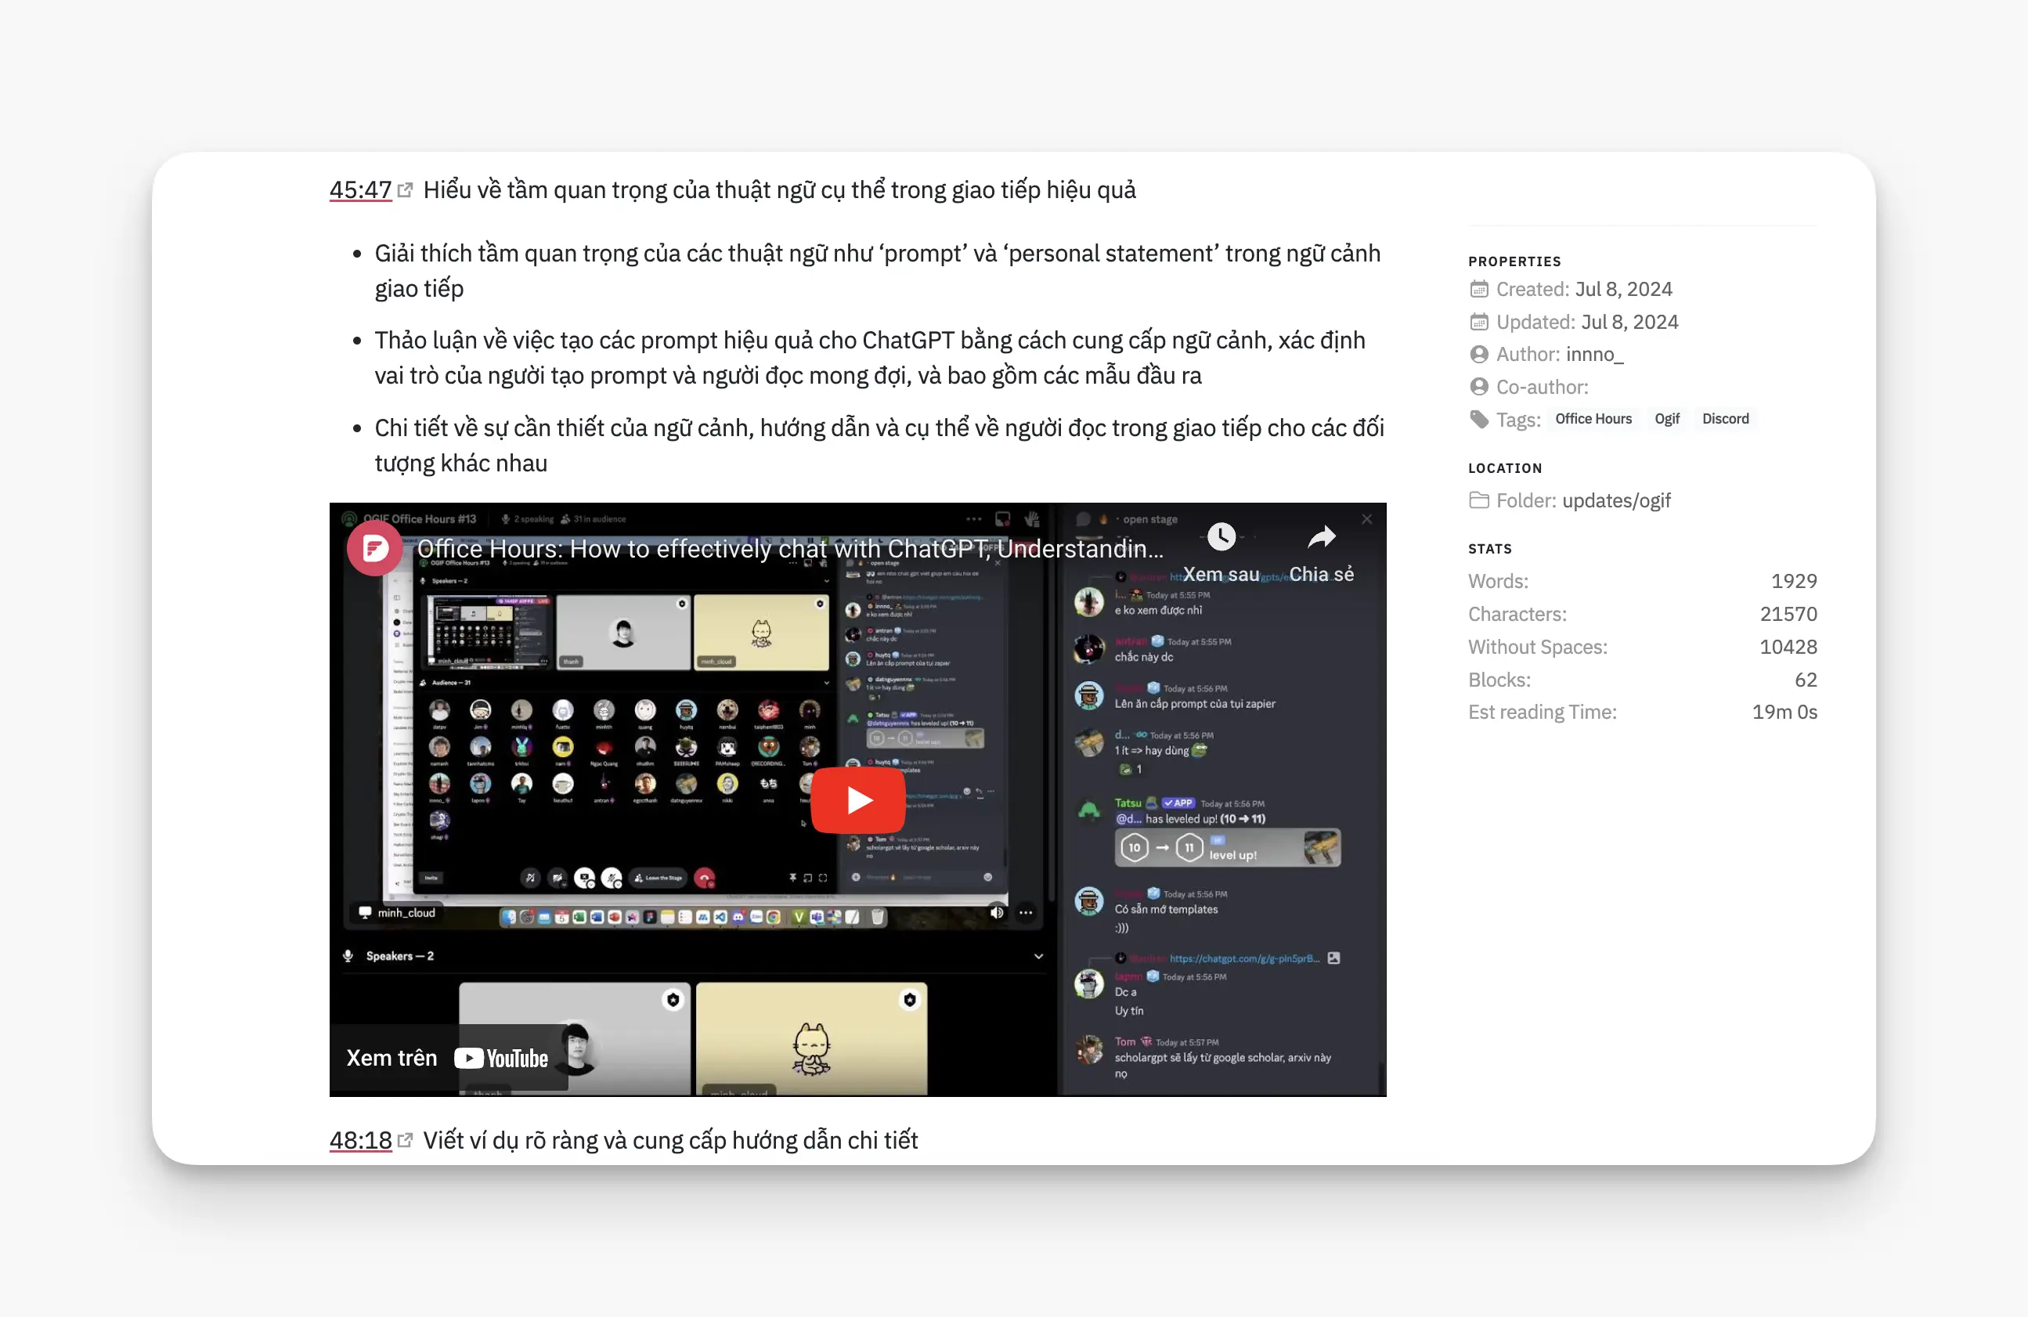
Task: Open the 45:47 timestamp link
Action: tap(360, 189)
